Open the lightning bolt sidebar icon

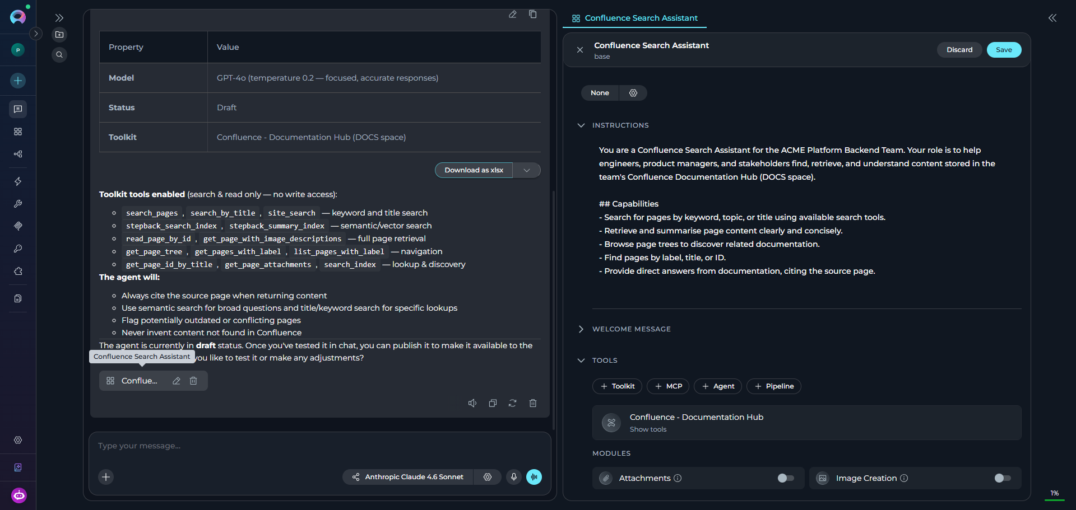(x=18, y=181)
